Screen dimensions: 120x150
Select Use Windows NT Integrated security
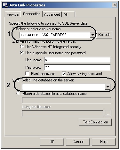22,47
